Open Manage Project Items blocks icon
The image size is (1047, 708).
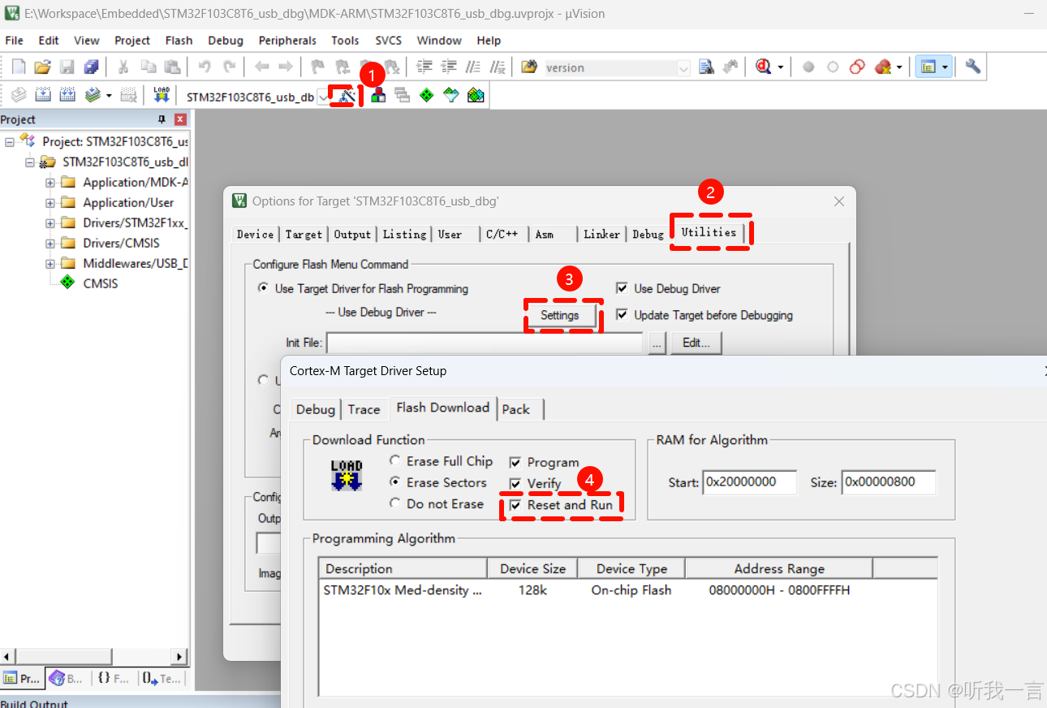coord(378,96)
